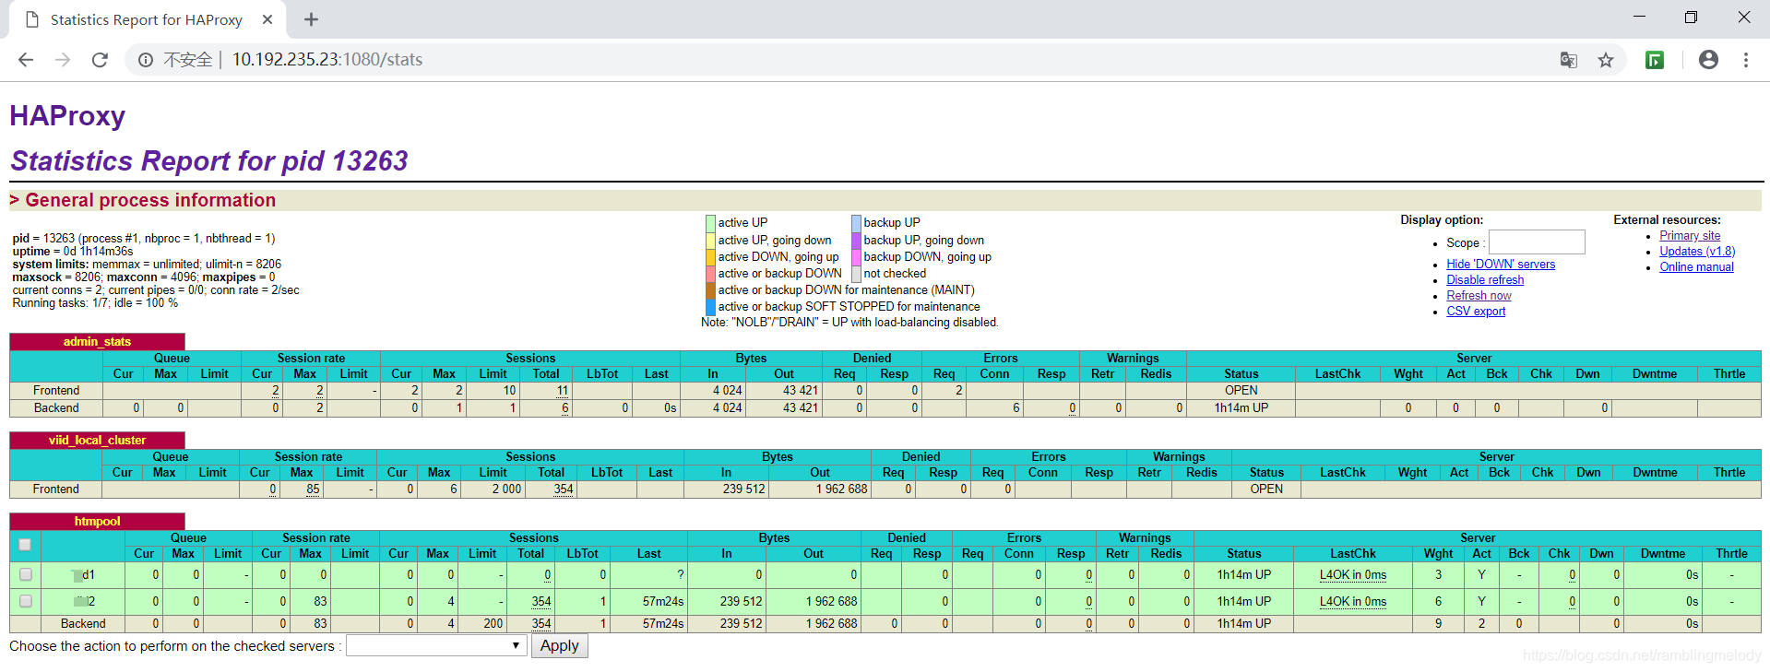This screenshot has width=1770, height=672.
Task: Open the Online manual link
Action: tap(1696, 267)
